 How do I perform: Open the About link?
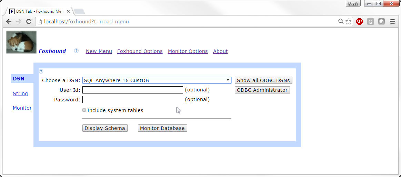[220, 51]
